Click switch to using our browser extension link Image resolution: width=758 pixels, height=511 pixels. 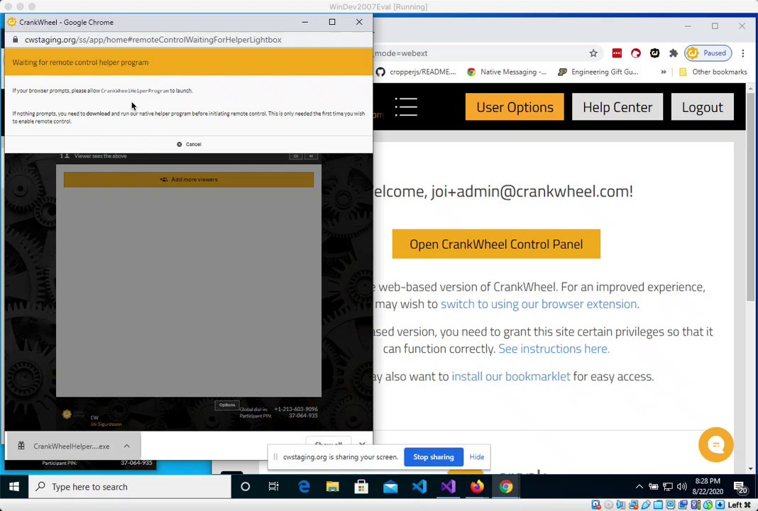click(539, 304)
